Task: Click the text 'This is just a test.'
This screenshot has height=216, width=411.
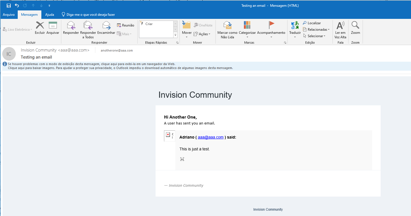Action: pyautogui.click(x=195, y=149)
